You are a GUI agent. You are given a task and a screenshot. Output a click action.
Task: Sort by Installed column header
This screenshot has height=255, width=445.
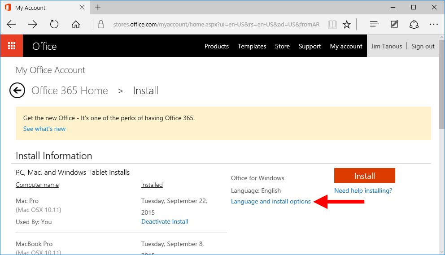(x=152, y=185)
